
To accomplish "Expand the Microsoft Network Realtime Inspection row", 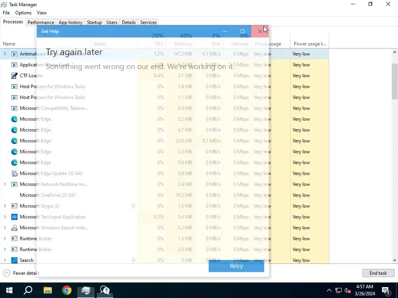I will (x=5, y=184).
